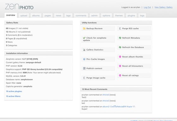Click the MySQL version 5.0.41 line

[x=16, y=76]
